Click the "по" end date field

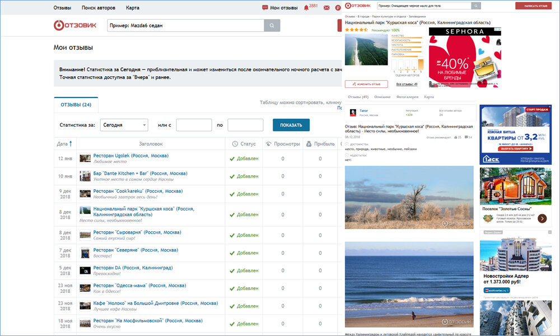(x=245, y=125)
